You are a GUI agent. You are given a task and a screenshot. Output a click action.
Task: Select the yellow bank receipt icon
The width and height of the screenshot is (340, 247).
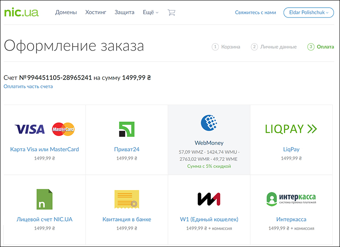tap(127, 199)
